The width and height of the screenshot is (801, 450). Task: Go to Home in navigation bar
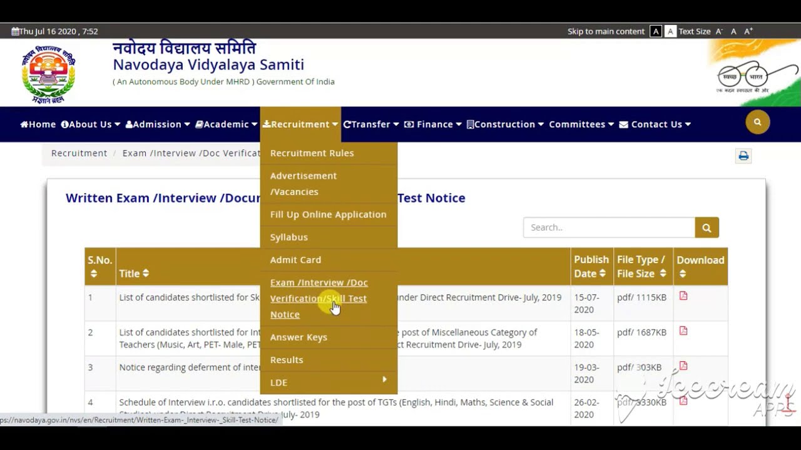click(x=38, y=124)
